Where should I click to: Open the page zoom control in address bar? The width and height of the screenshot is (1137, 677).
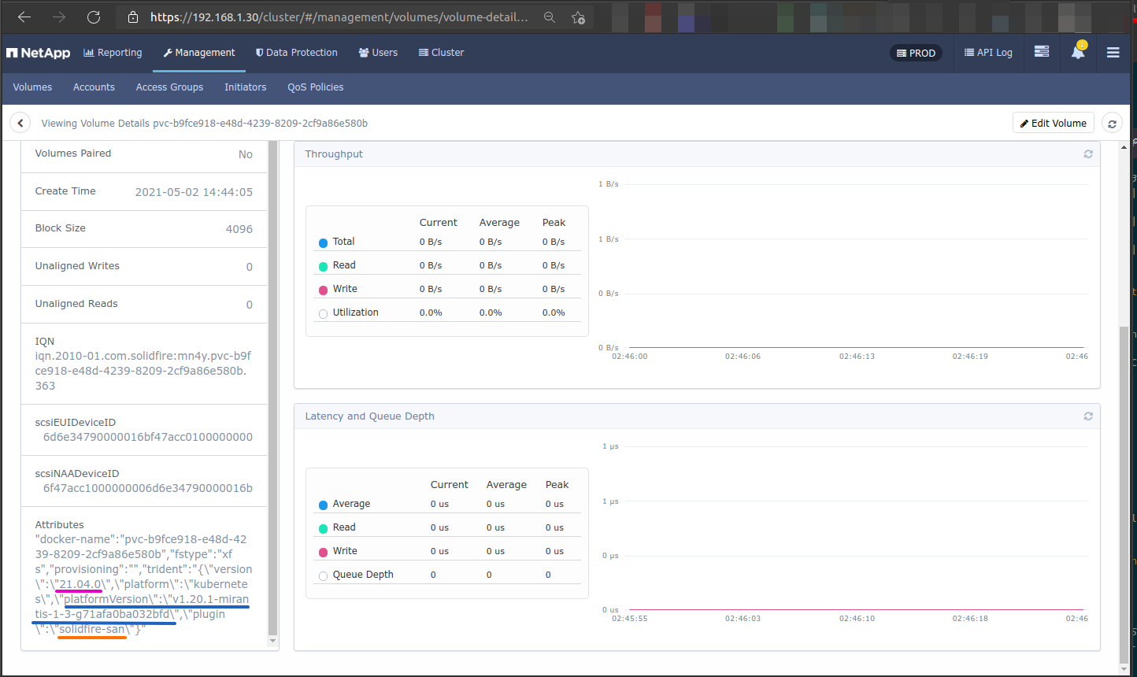(550, 17)
